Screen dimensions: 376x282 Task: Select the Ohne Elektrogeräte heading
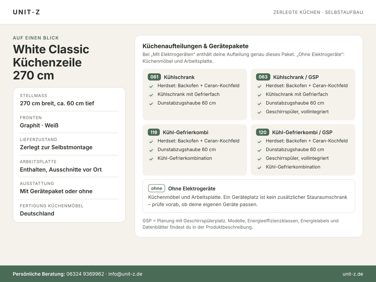192,189
